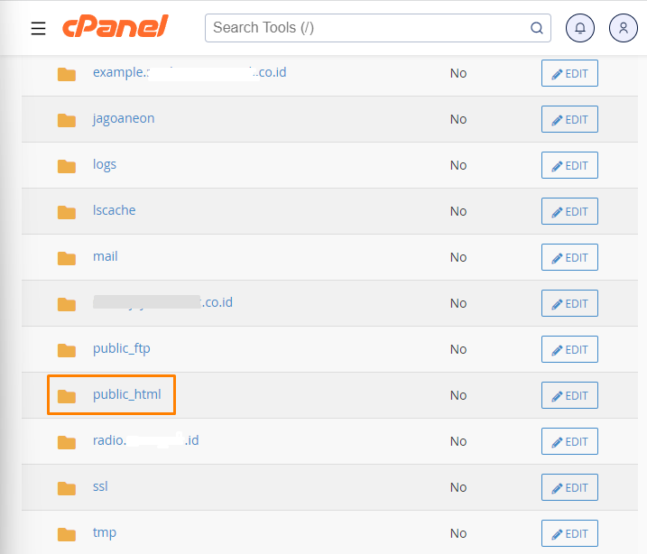
Task: Click the folder icon beside tmp
Action: (67, 534)
